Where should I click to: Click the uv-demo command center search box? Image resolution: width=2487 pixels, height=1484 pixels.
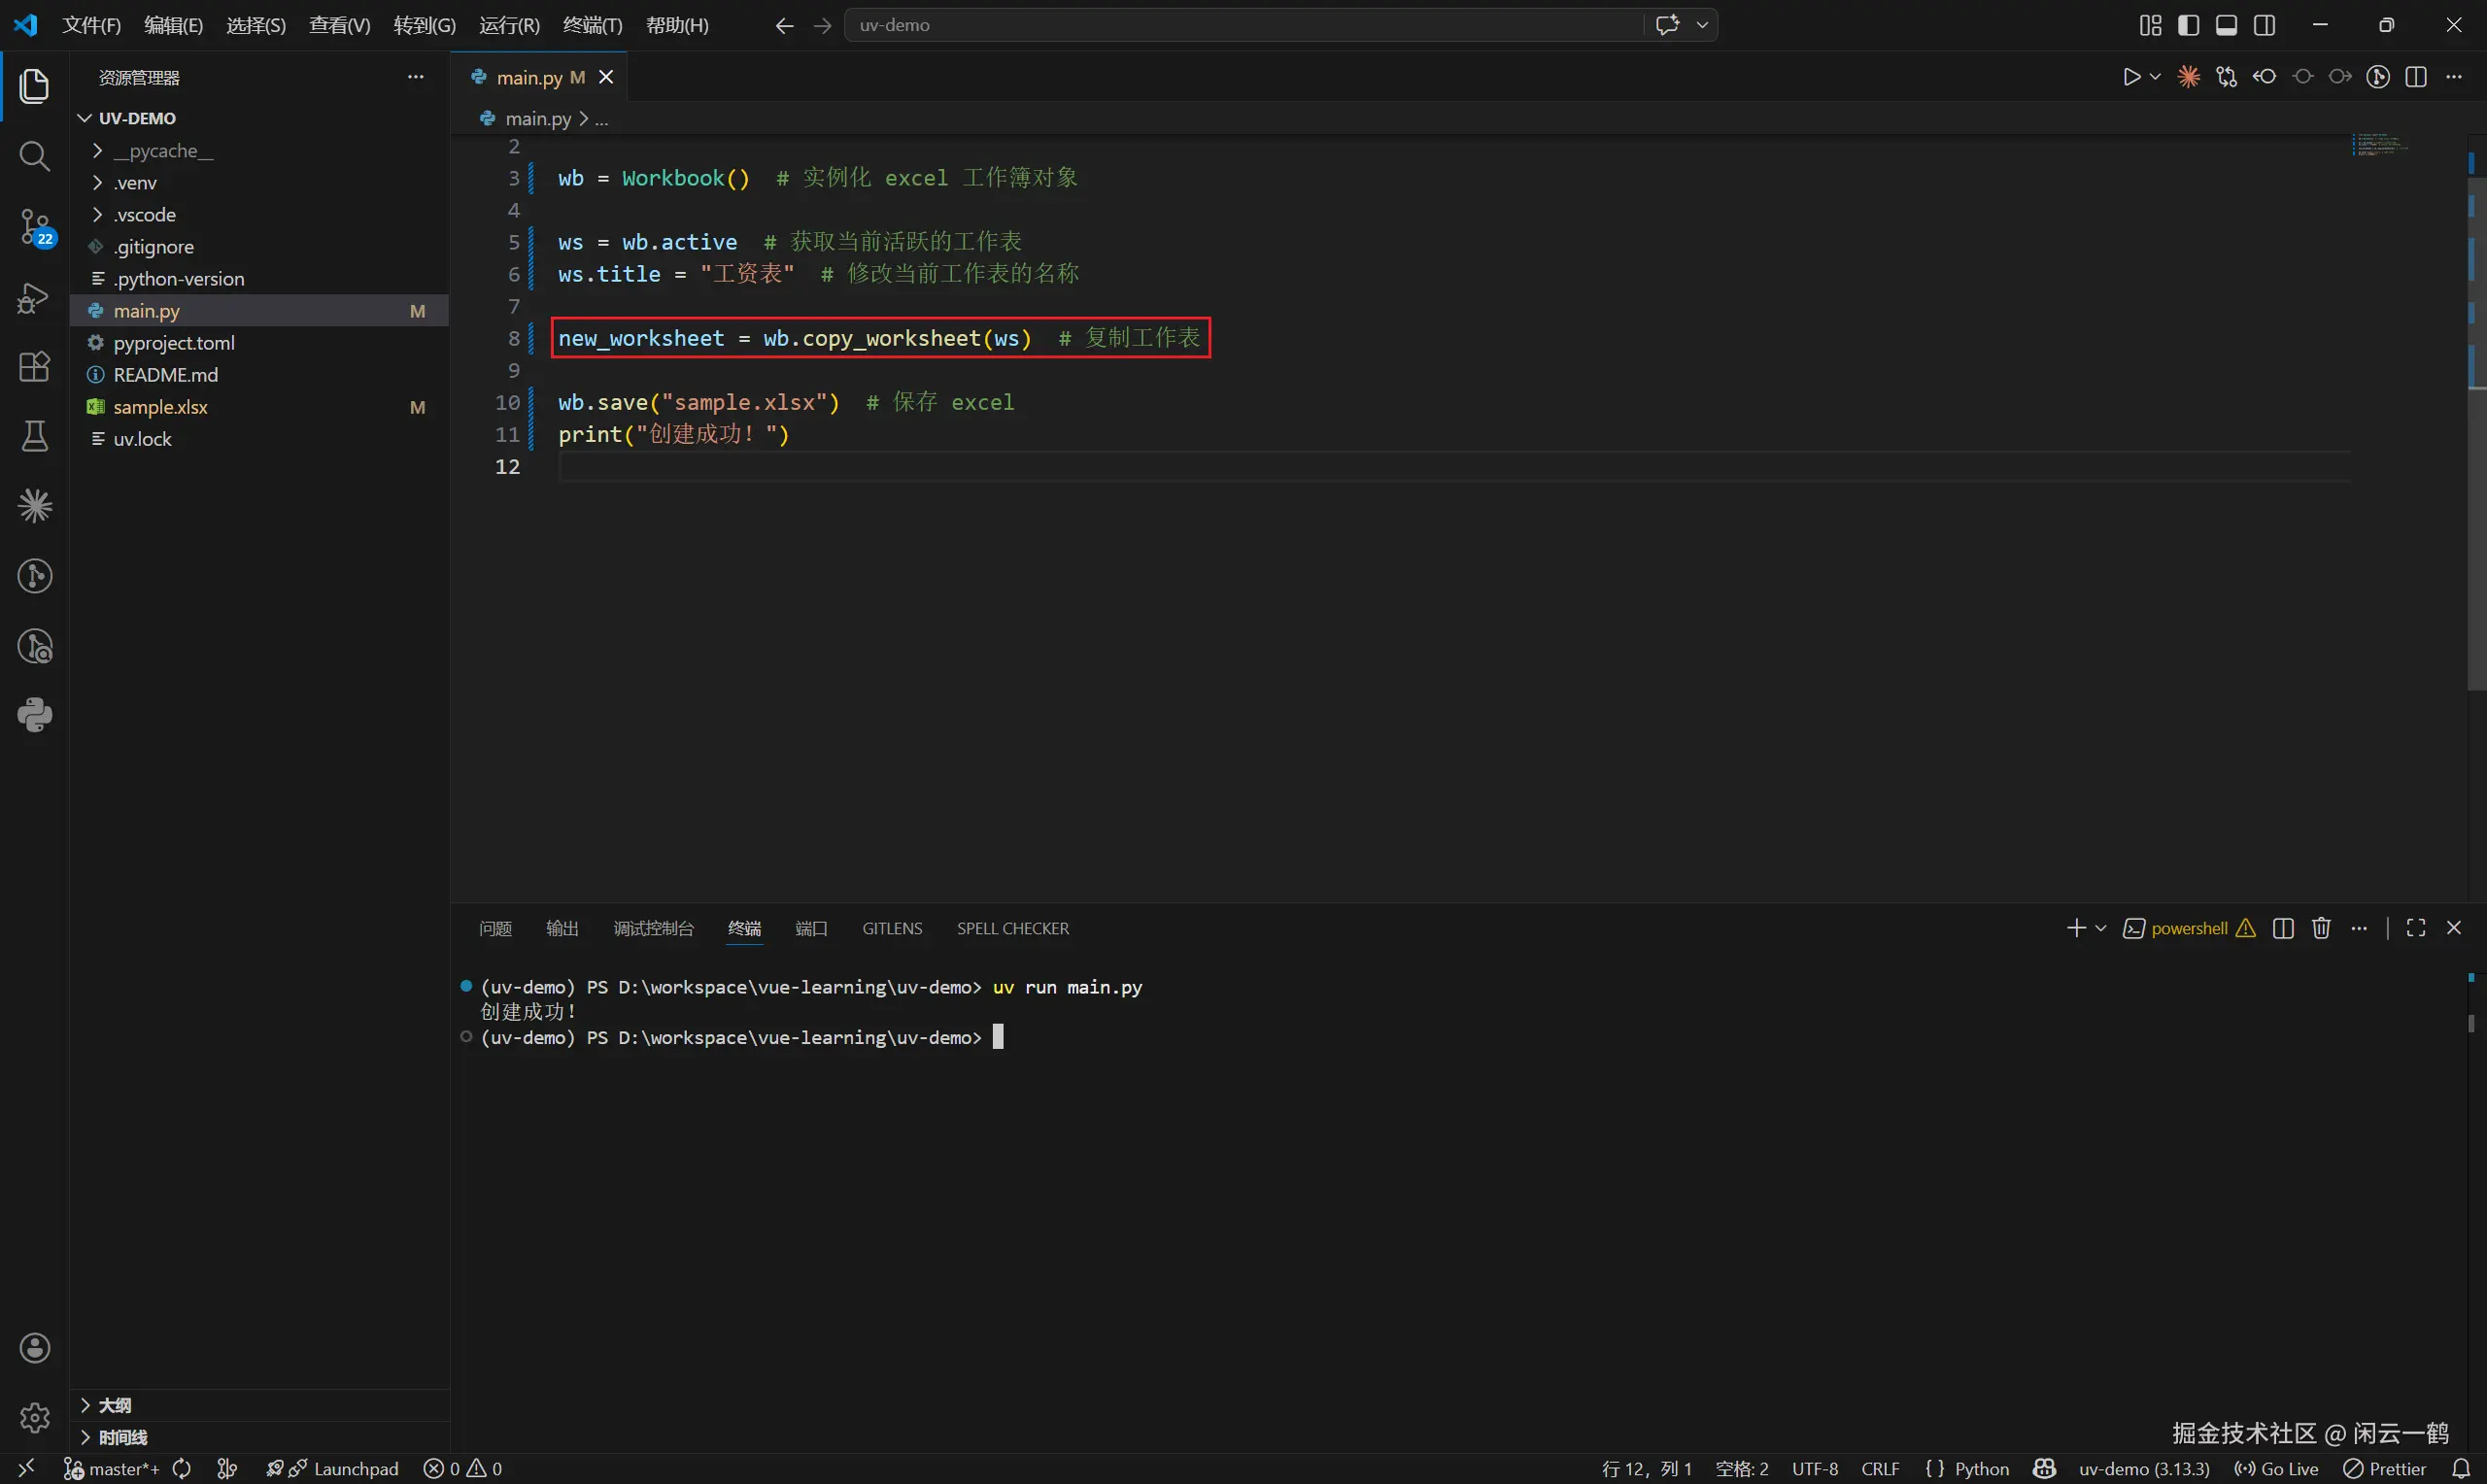pos(1240,25)
